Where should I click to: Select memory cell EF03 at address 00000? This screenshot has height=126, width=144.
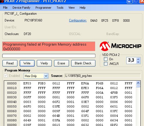pos(27,83)
